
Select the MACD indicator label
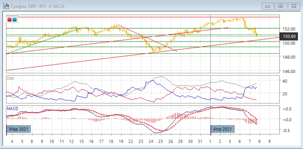coord(12,109)
